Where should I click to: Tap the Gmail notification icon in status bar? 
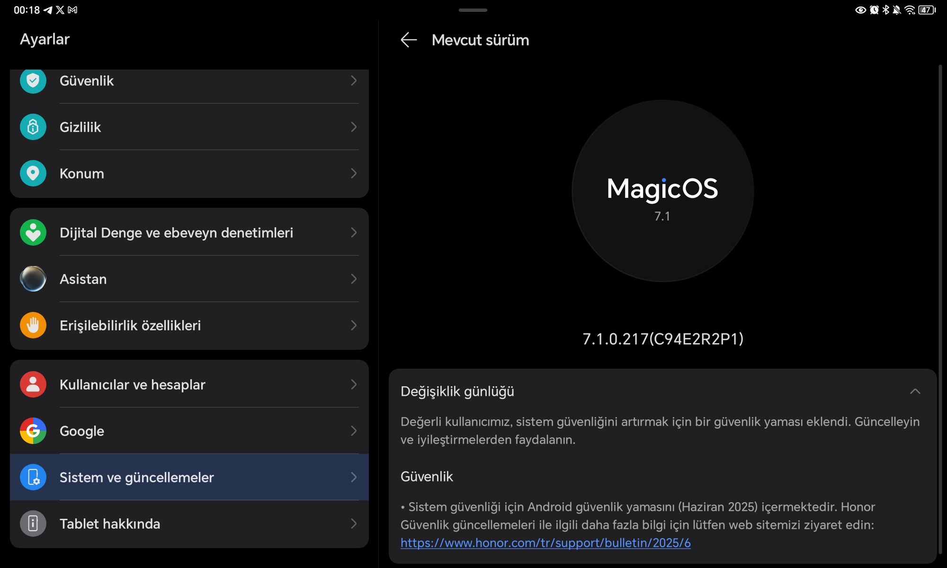[x=72, y=10]
